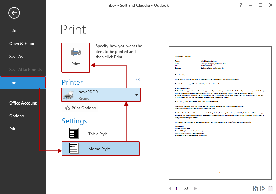Open the Info page
Viewport: 276px width, 194px height.
tap(13, 31)
